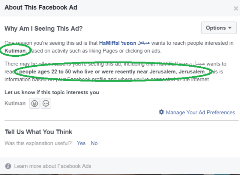This screenshot has width=240, height=175.
Task: Click the gear icon beside Ad Preferences
Action: tap(161, 112)
